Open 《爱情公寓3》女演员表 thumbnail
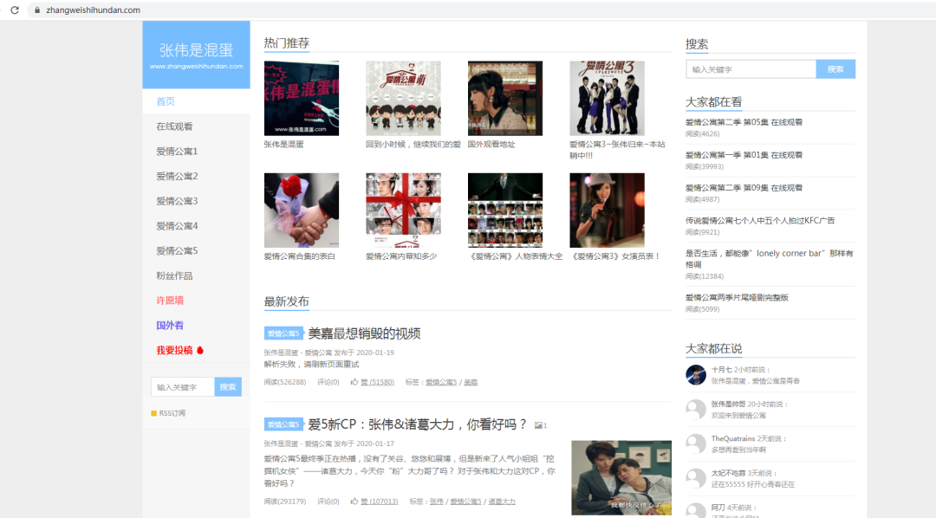 (x=607, y=210)
